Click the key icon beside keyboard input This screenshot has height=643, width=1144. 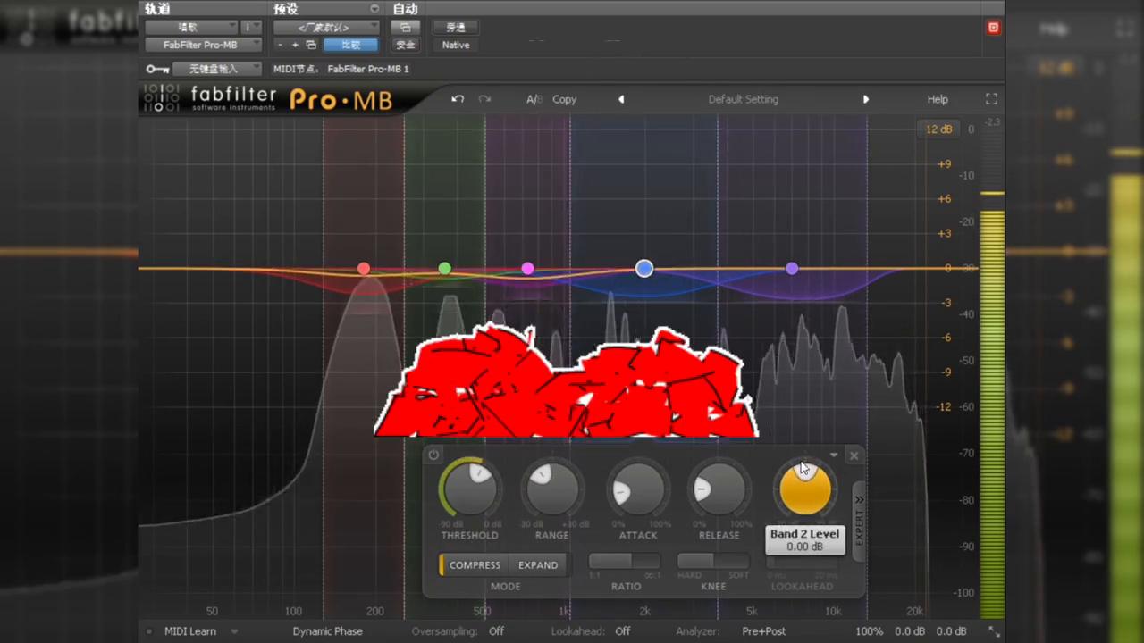[157, 69]
